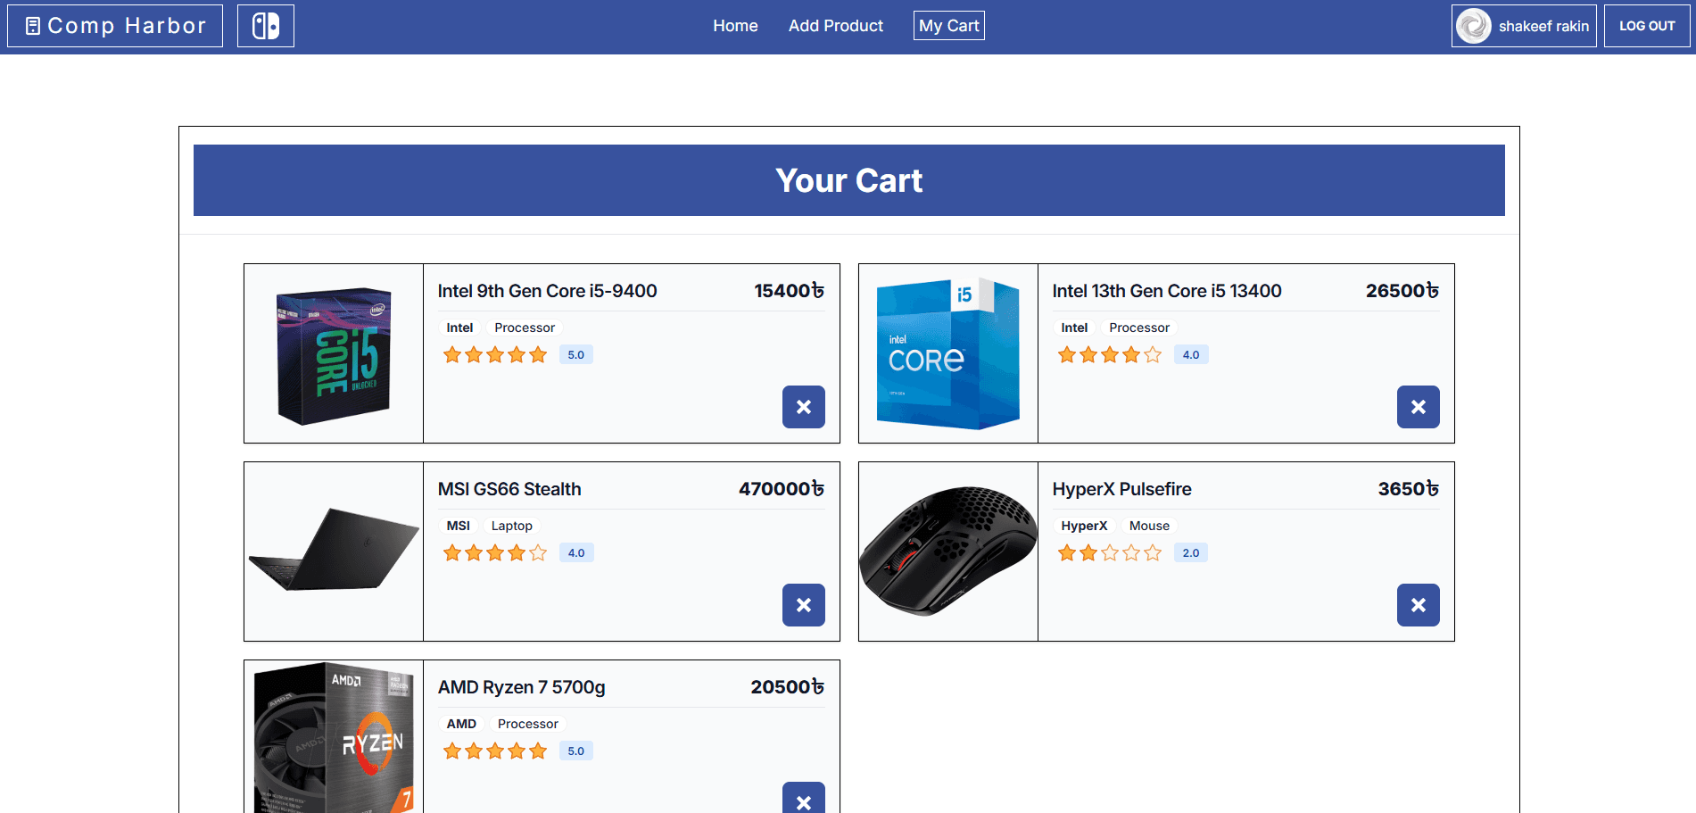This screenshot has width=1696, height=813.
Task: Click the theme switch icon in navbar
Action: pos(266,26)
